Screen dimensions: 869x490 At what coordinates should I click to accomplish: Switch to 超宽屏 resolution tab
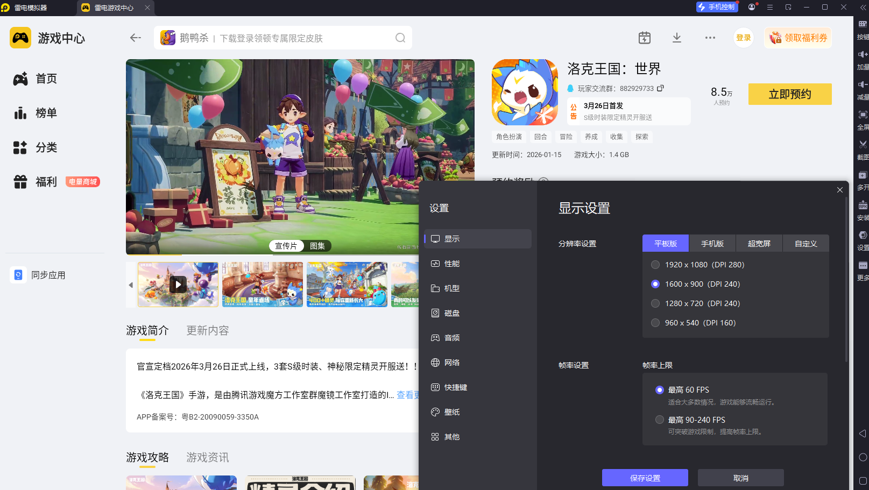coord(759,244)
